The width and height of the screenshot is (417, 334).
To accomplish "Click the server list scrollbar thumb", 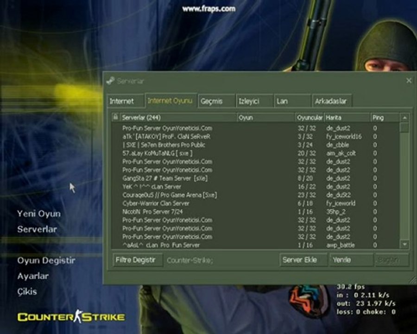I will 404,127.
